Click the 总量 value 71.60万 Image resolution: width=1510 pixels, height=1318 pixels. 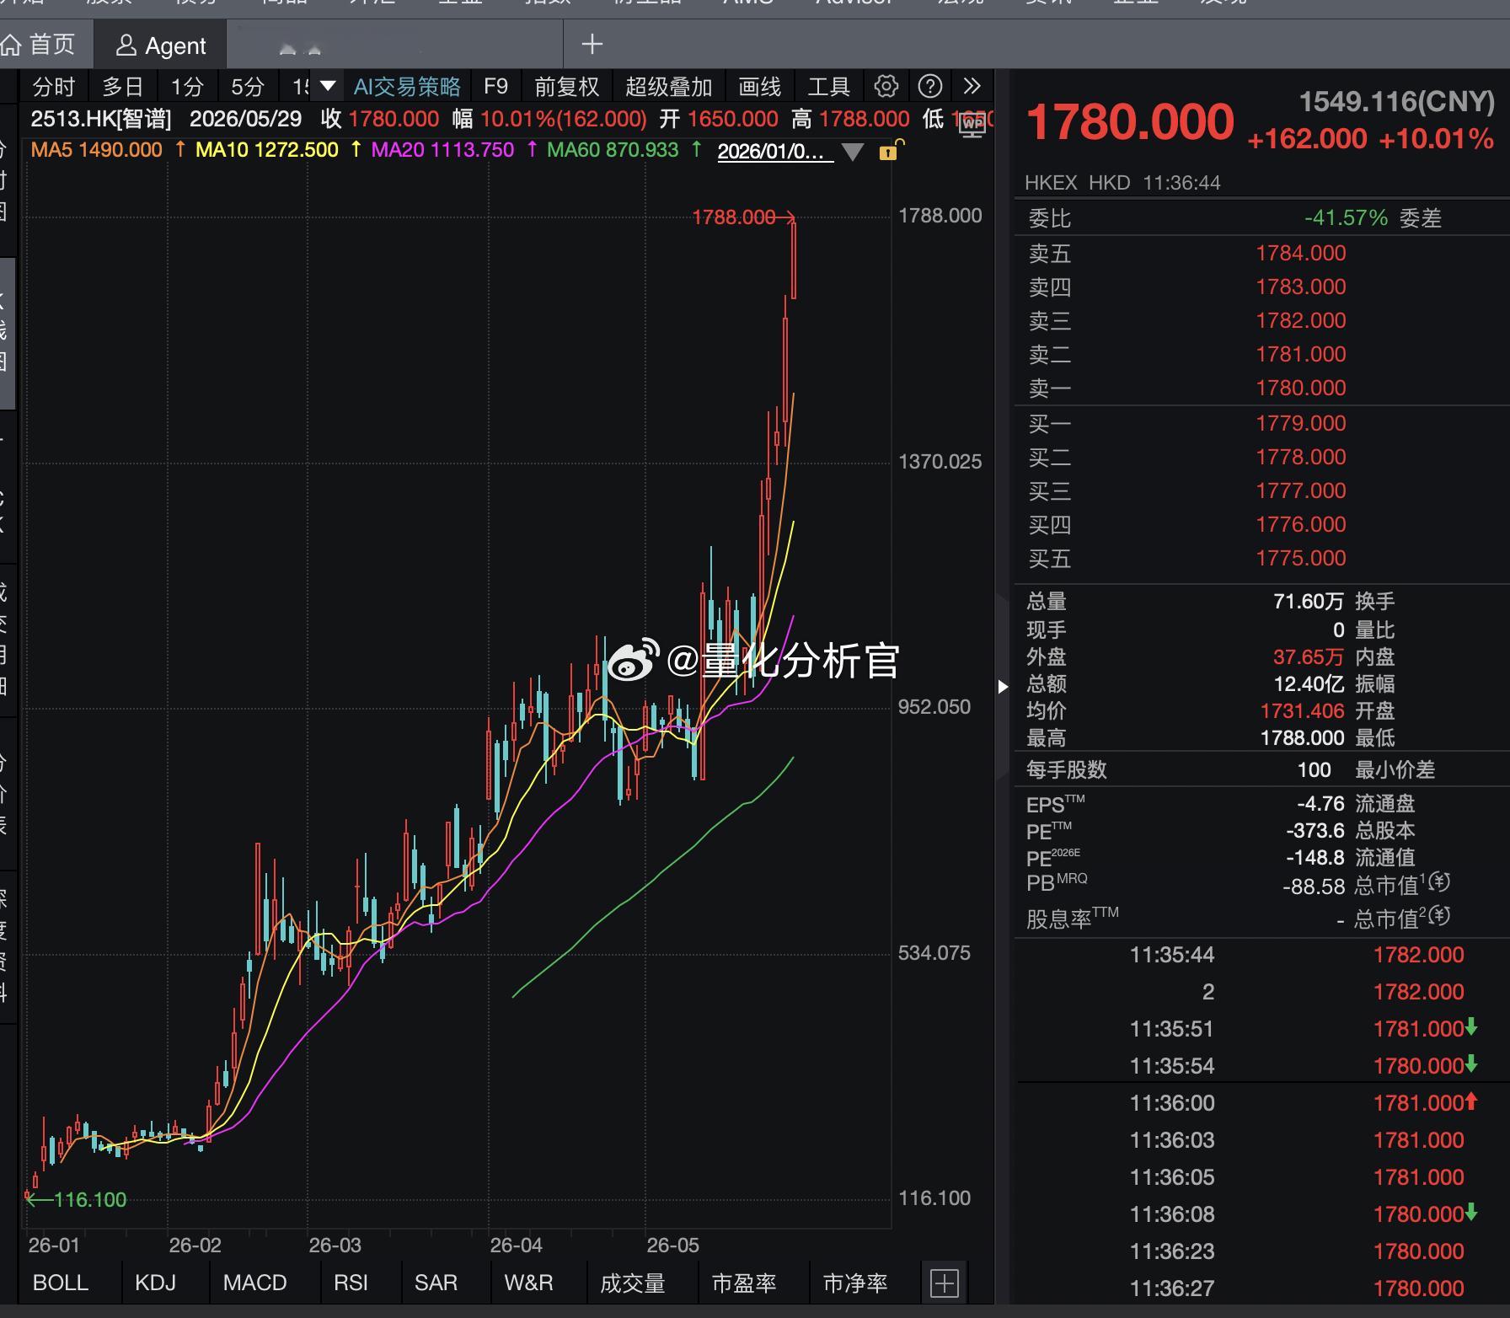pyautogui.click(x=1308, y=601)
